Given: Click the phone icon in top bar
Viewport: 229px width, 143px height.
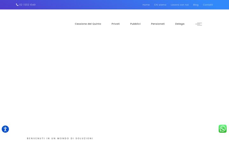Looking at the screenshot, I should 17,5.
